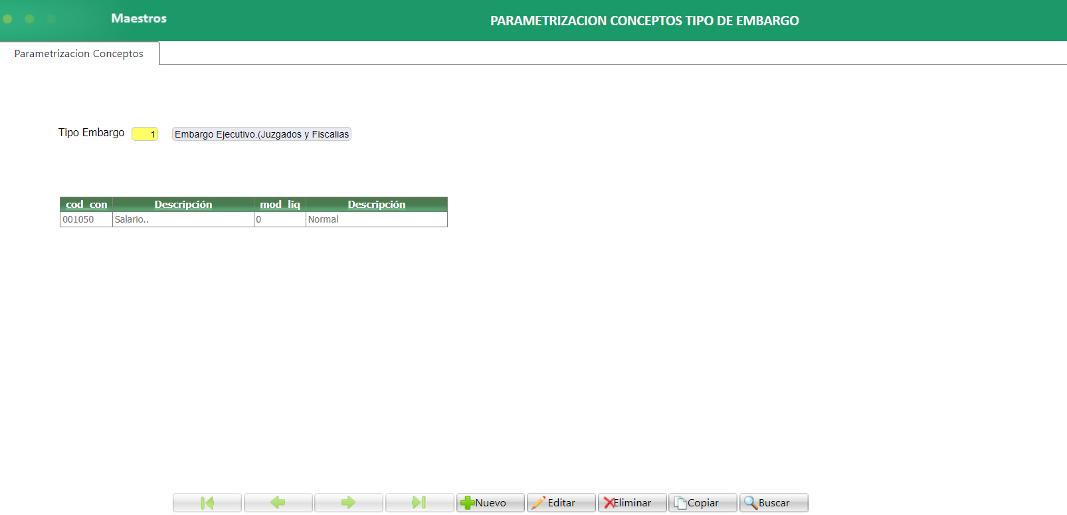Image resolution: width=1067 pixels, height=515 pixels.
Task: Go to the next record
Action: [x=348, y=502]
